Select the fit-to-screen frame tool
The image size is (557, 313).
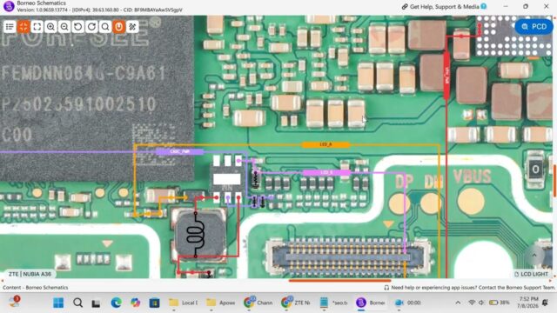37,27
